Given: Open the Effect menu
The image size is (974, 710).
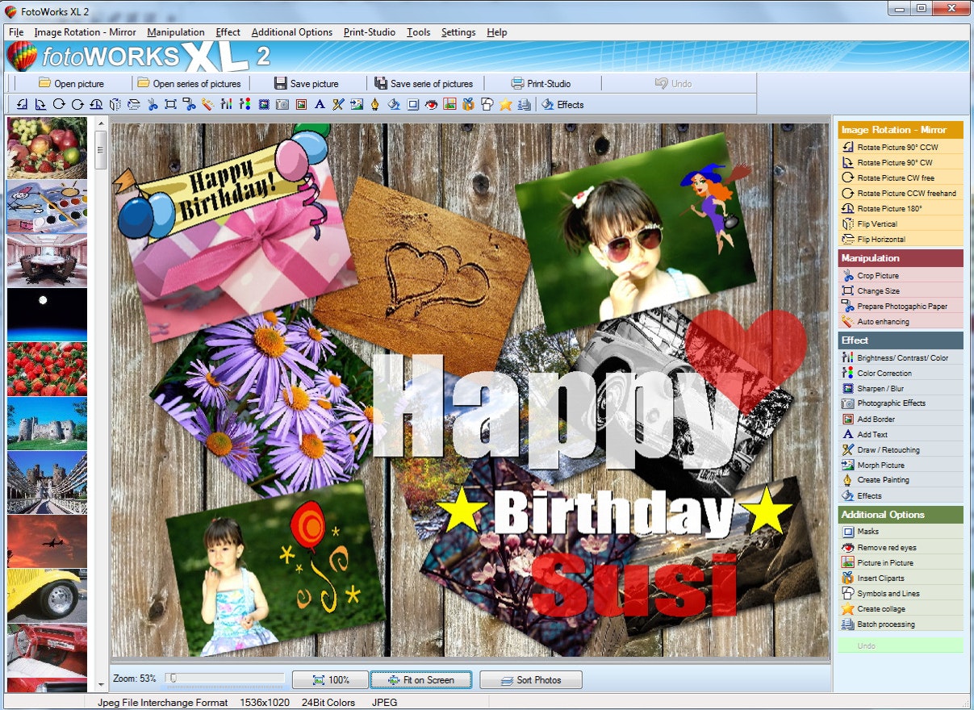Looking at the screenshot, I should pyautogui.click(x=228, y=32).
